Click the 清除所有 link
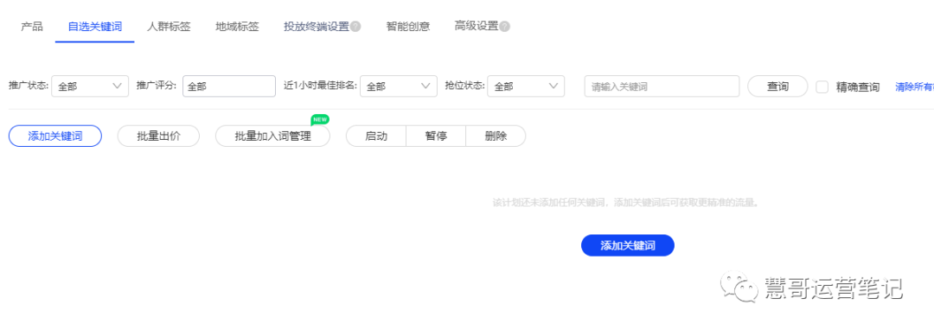Screen dimensions: 934x330 click(x=914, y=86)
